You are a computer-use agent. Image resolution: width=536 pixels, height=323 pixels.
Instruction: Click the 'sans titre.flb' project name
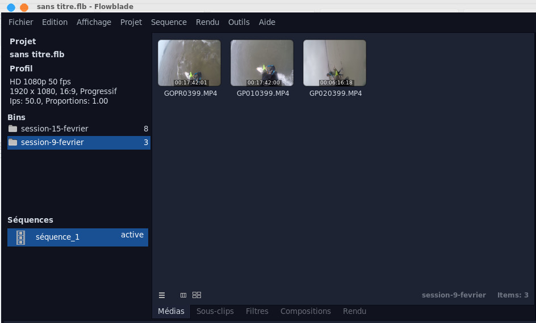click(37, 54)
